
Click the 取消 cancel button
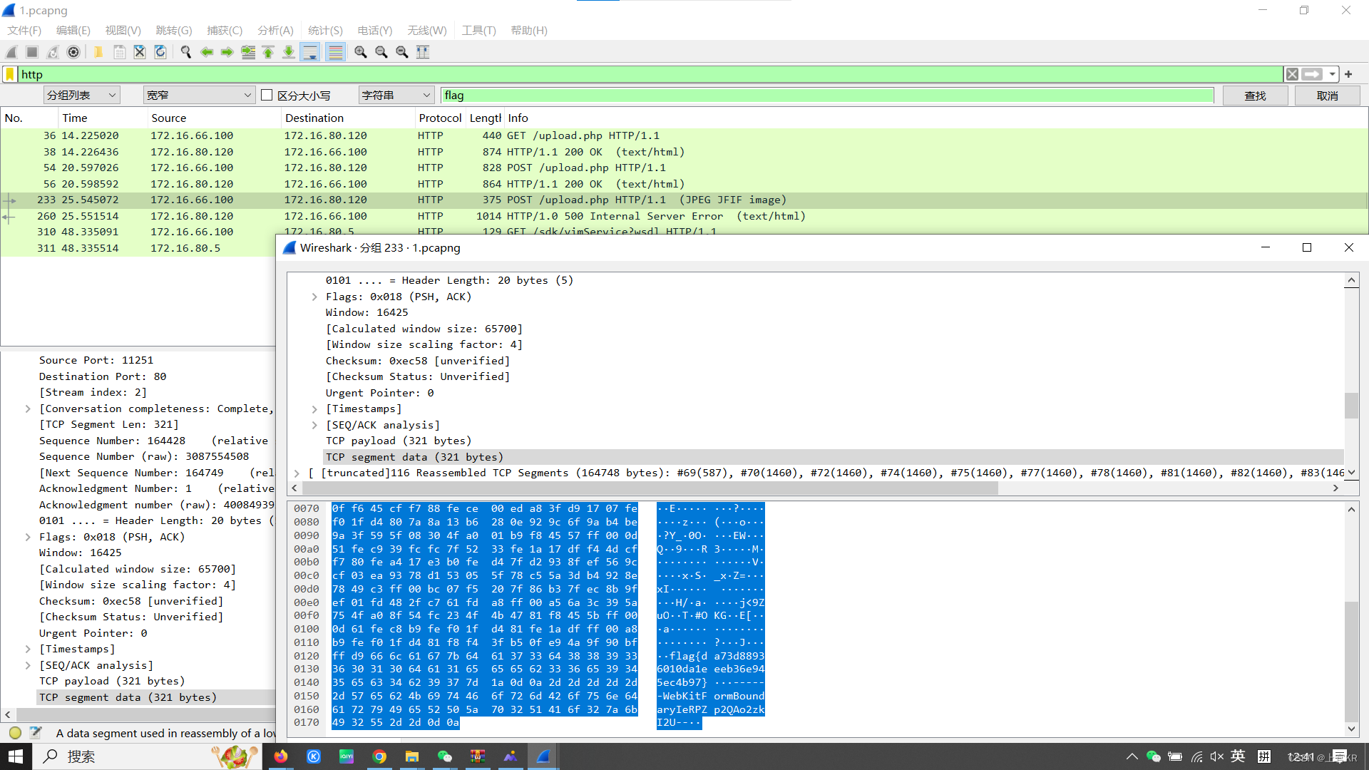pos(1327,96)
